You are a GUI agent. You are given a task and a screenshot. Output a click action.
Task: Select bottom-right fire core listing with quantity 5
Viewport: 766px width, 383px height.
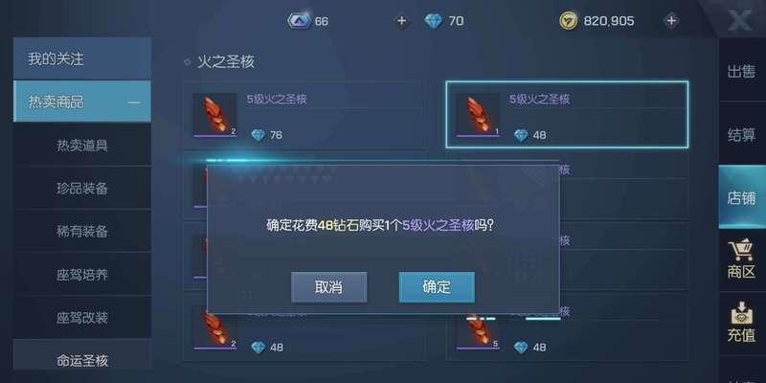point(567,327)
